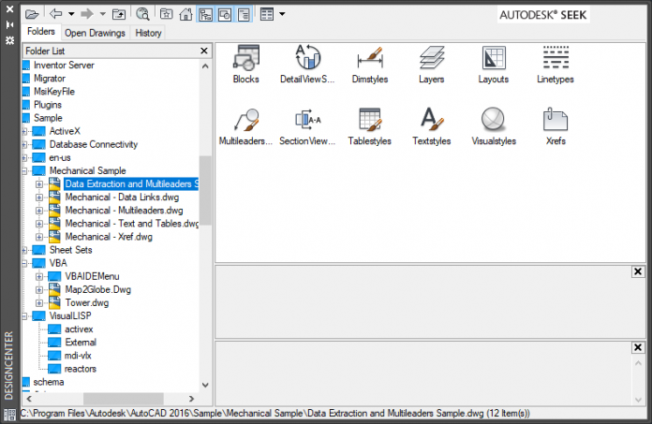Viewport: 652px width, 424px height.
Task: Switch to the Open Drawings tab
Action: (x=95, y=33)
